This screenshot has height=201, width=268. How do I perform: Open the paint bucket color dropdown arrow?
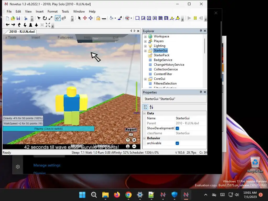coord(115,18)
